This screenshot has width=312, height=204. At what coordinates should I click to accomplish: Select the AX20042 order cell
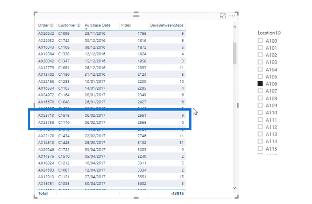coord(46,61)
